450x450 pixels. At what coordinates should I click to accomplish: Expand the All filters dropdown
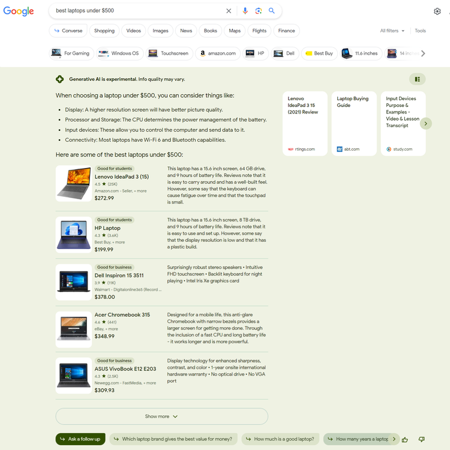(x=392, y=31)
